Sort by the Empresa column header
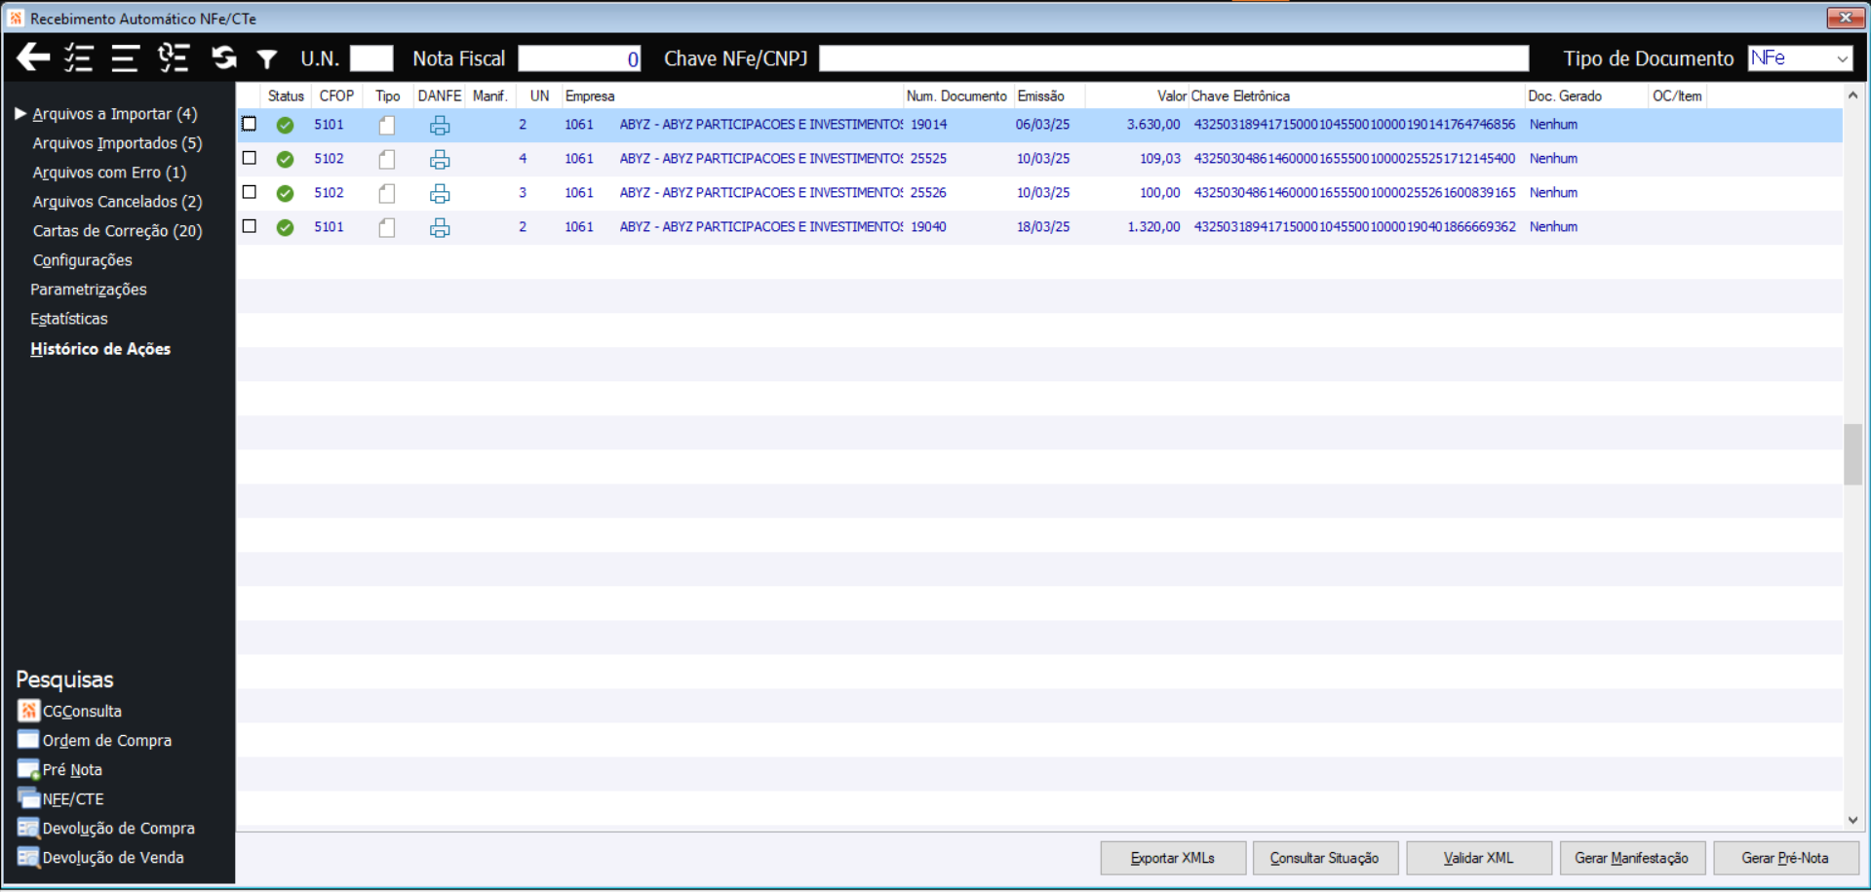Viewport: 1871px width, 892px height. point(732,96)
